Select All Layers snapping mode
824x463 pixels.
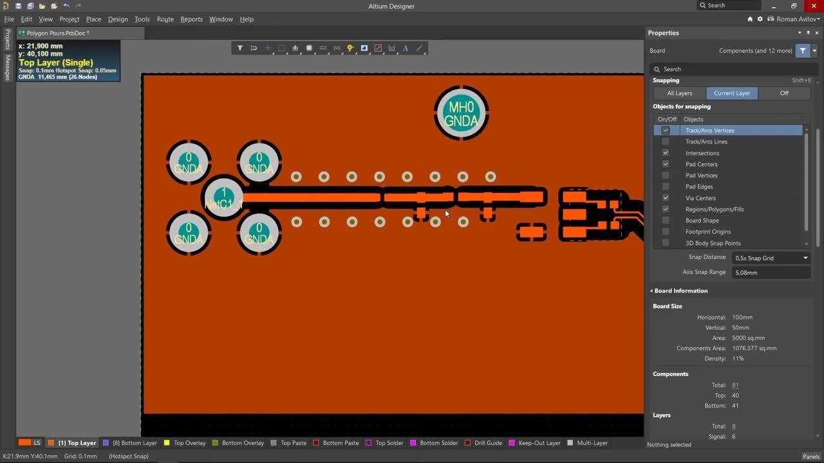point(680,93)
